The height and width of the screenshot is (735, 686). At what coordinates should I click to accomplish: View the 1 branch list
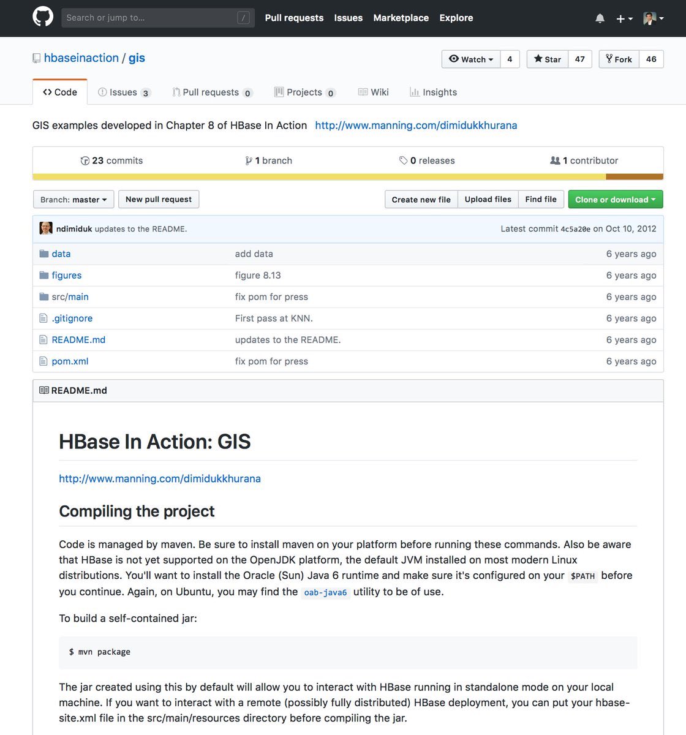pos(268,160)
